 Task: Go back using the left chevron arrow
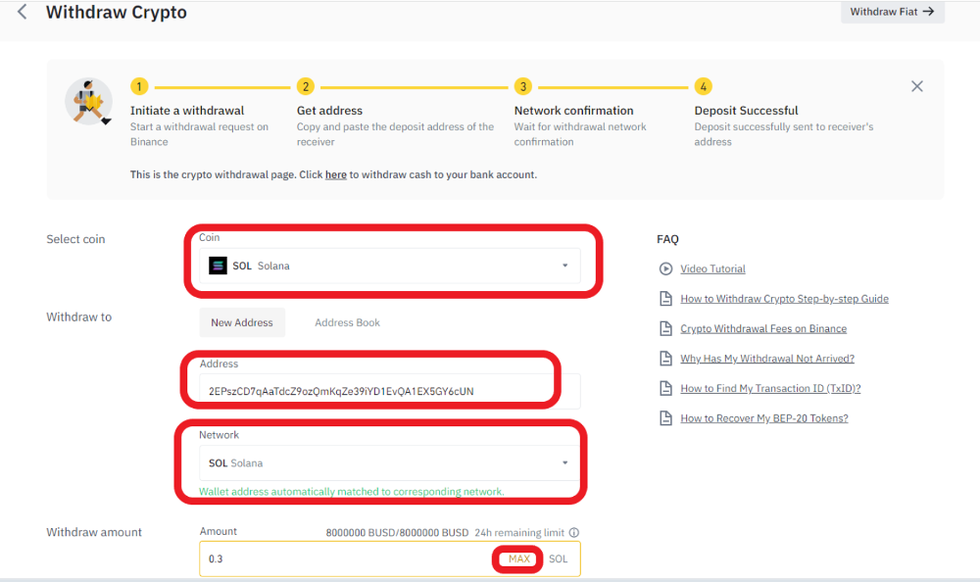[x=22, y=12]
